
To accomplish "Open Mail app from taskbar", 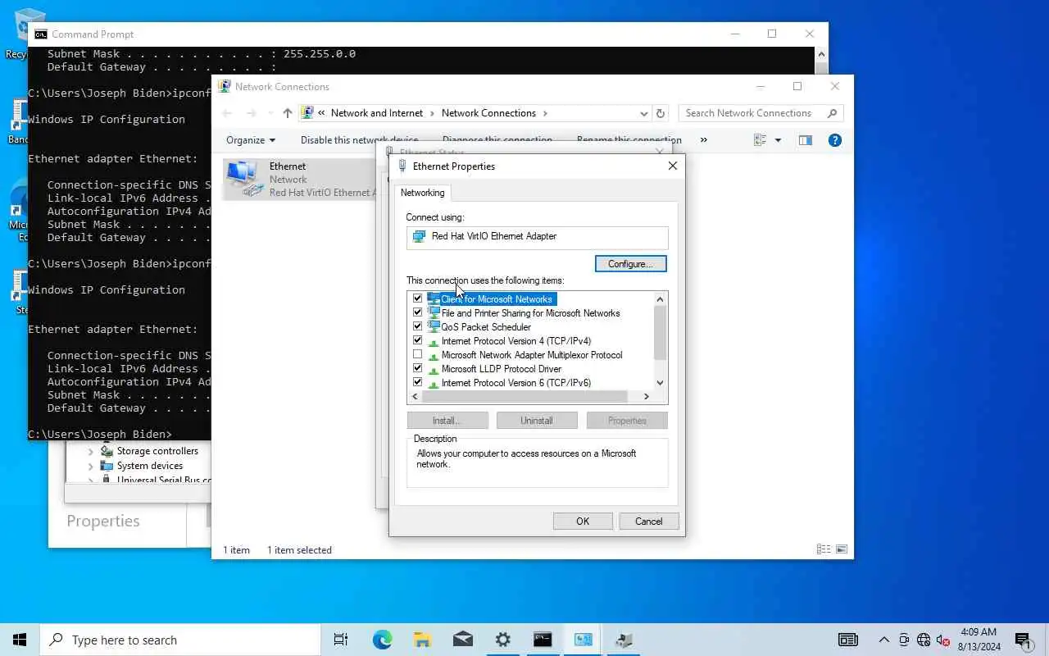I will [x=462, y=640].
